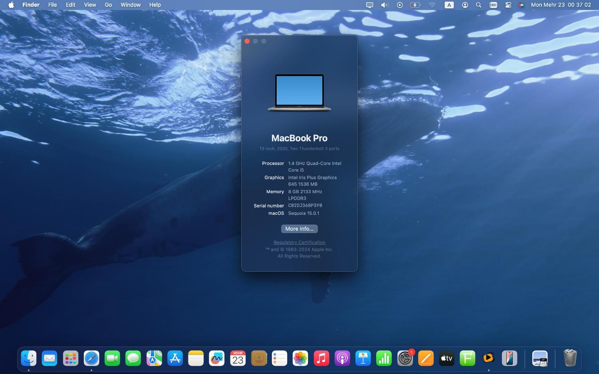Launch the green F app in Dock
Screen dimensions: 599x374
(x=468, y=358)
